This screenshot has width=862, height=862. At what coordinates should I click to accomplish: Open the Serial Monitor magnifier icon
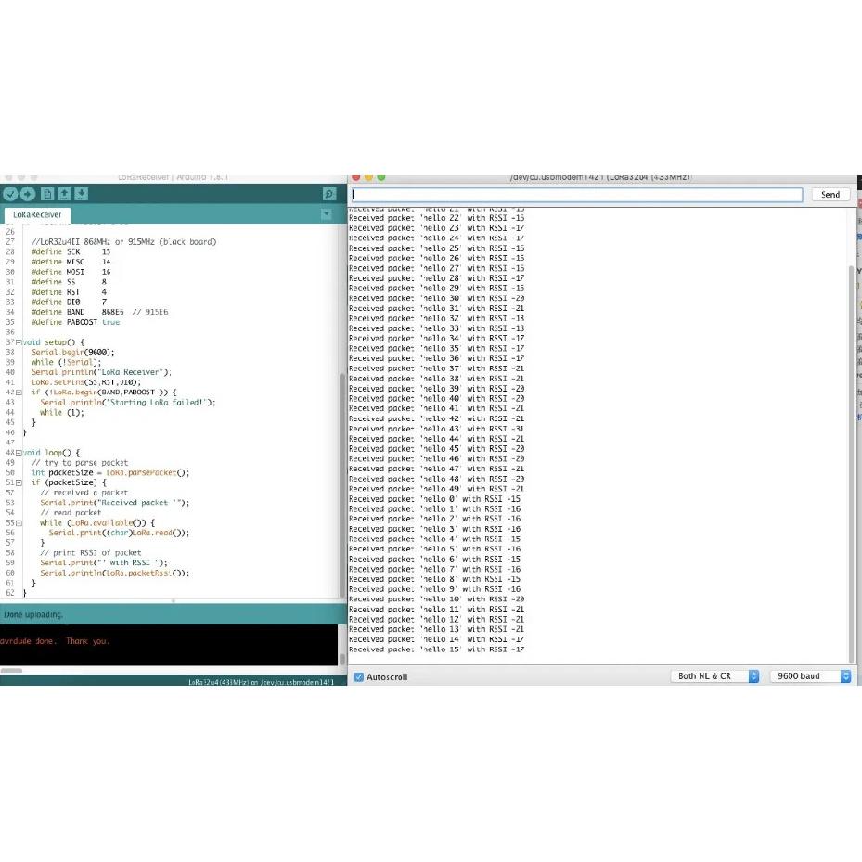tap(328, 194)
